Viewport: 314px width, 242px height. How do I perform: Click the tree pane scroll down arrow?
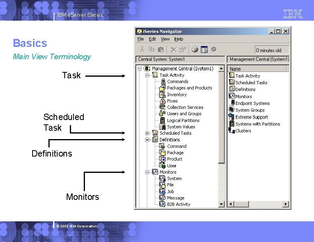[221, 204]
